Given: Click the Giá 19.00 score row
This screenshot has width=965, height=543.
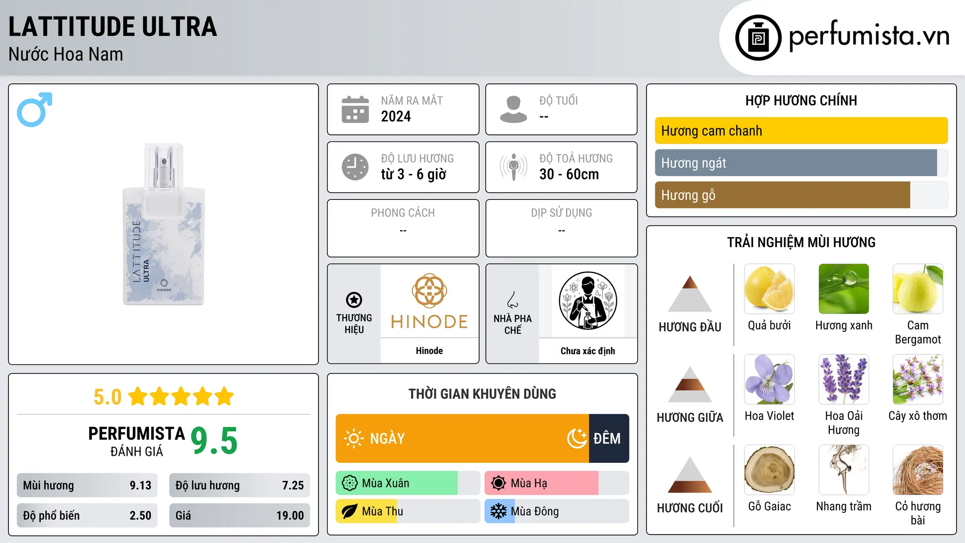Looking at the screenshot, I should (239, 515).
